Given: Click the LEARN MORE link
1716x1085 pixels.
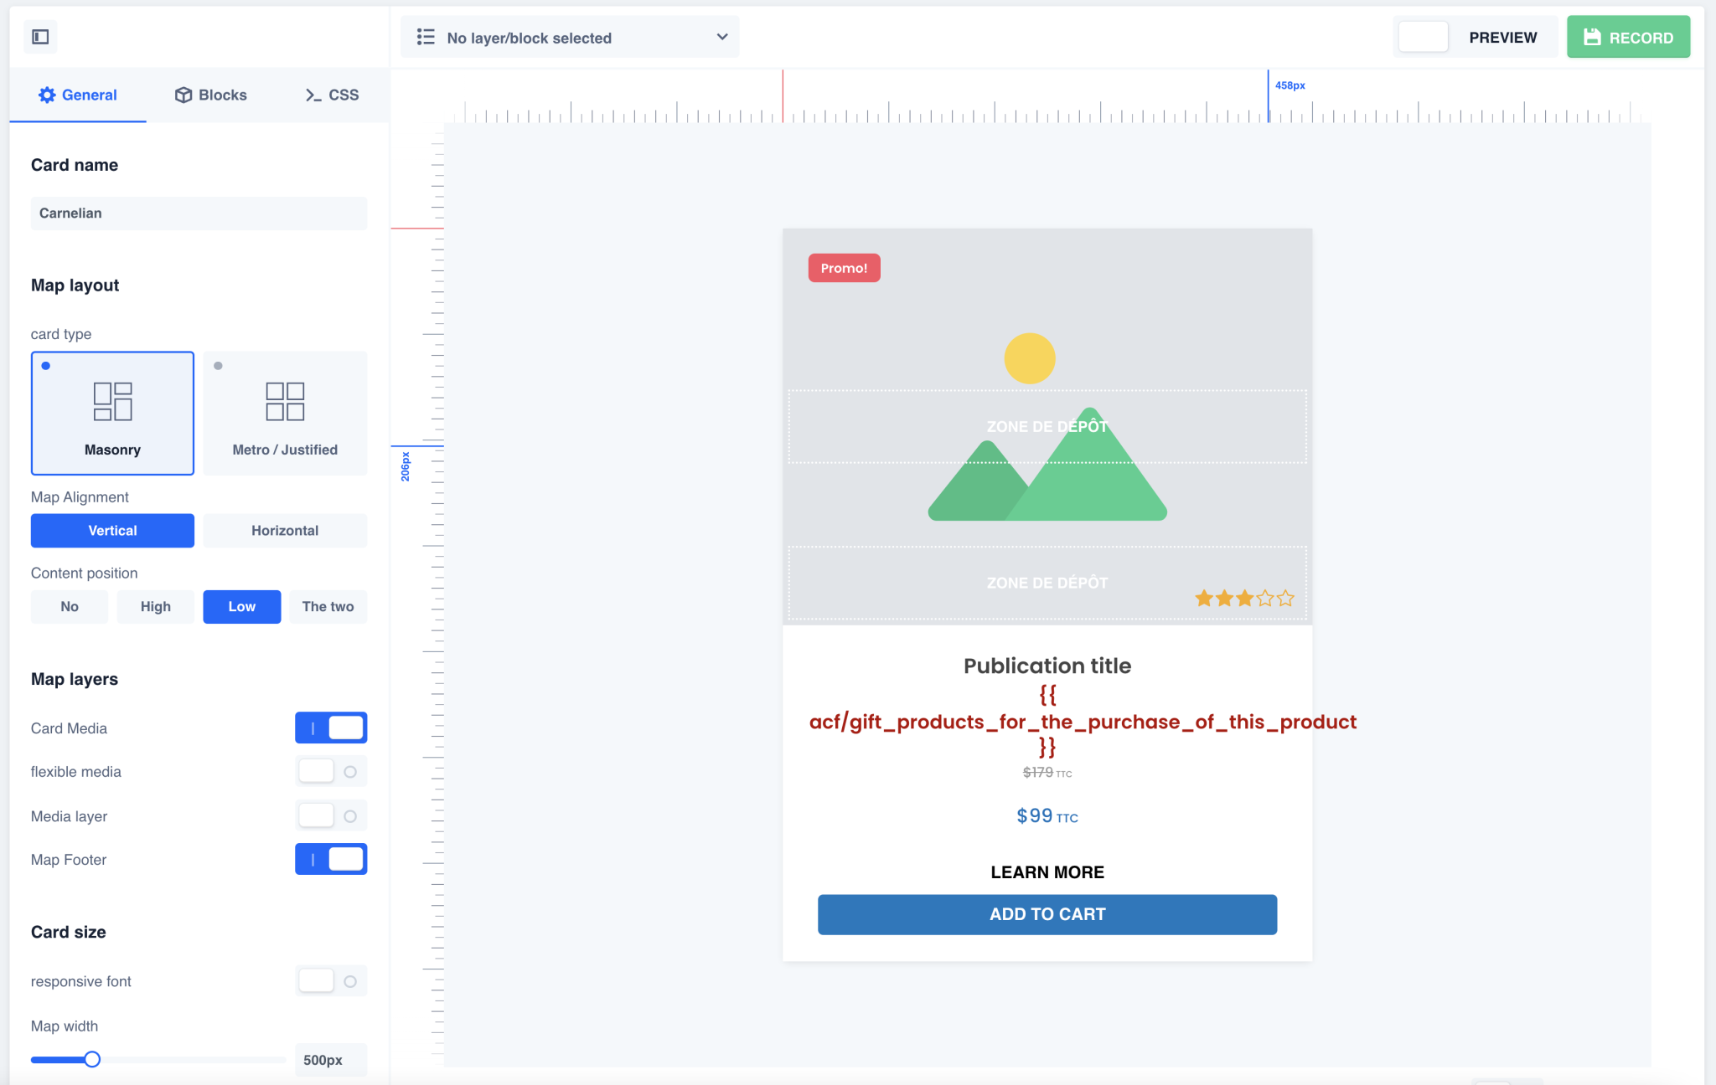Looking at the screenshot, I should click(1047, 872).
